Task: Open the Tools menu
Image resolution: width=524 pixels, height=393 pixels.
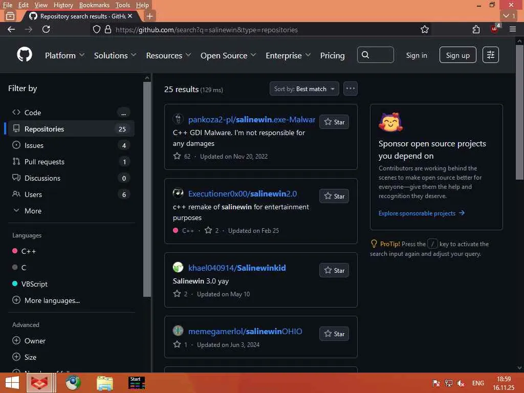Action: click(123, 5)
